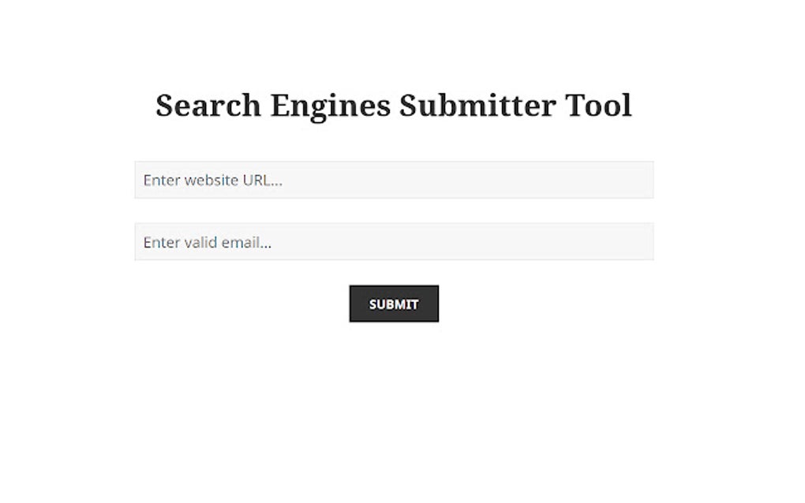Viewport: 805px width, 503px height.
Task: Submit the form using the SUBMIT button
Action: 394,304
